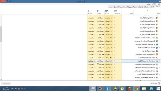Expand the Microsoft Windows Search Inde row

click(x=159, y=68)
